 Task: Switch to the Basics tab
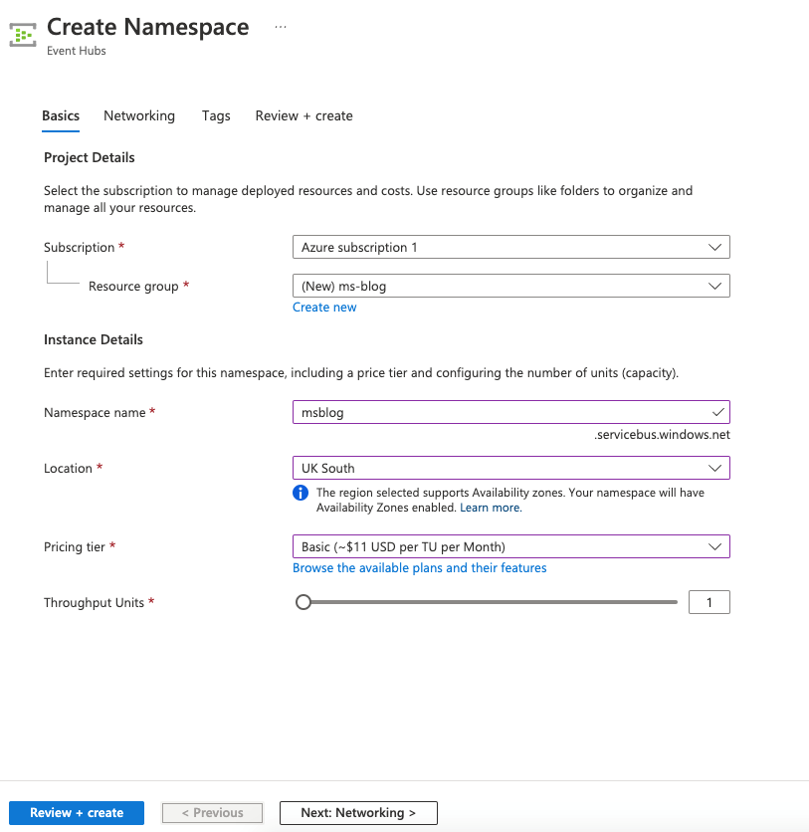point(61,115)
